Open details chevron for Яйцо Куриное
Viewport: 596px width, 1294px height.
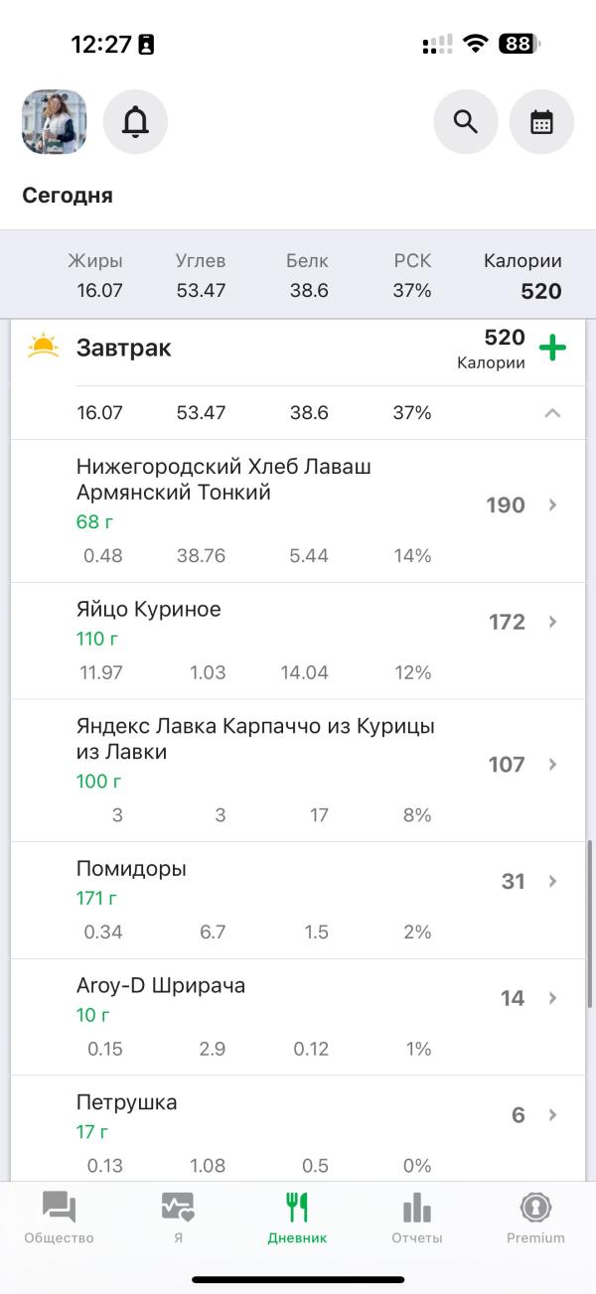click(553, 623)
